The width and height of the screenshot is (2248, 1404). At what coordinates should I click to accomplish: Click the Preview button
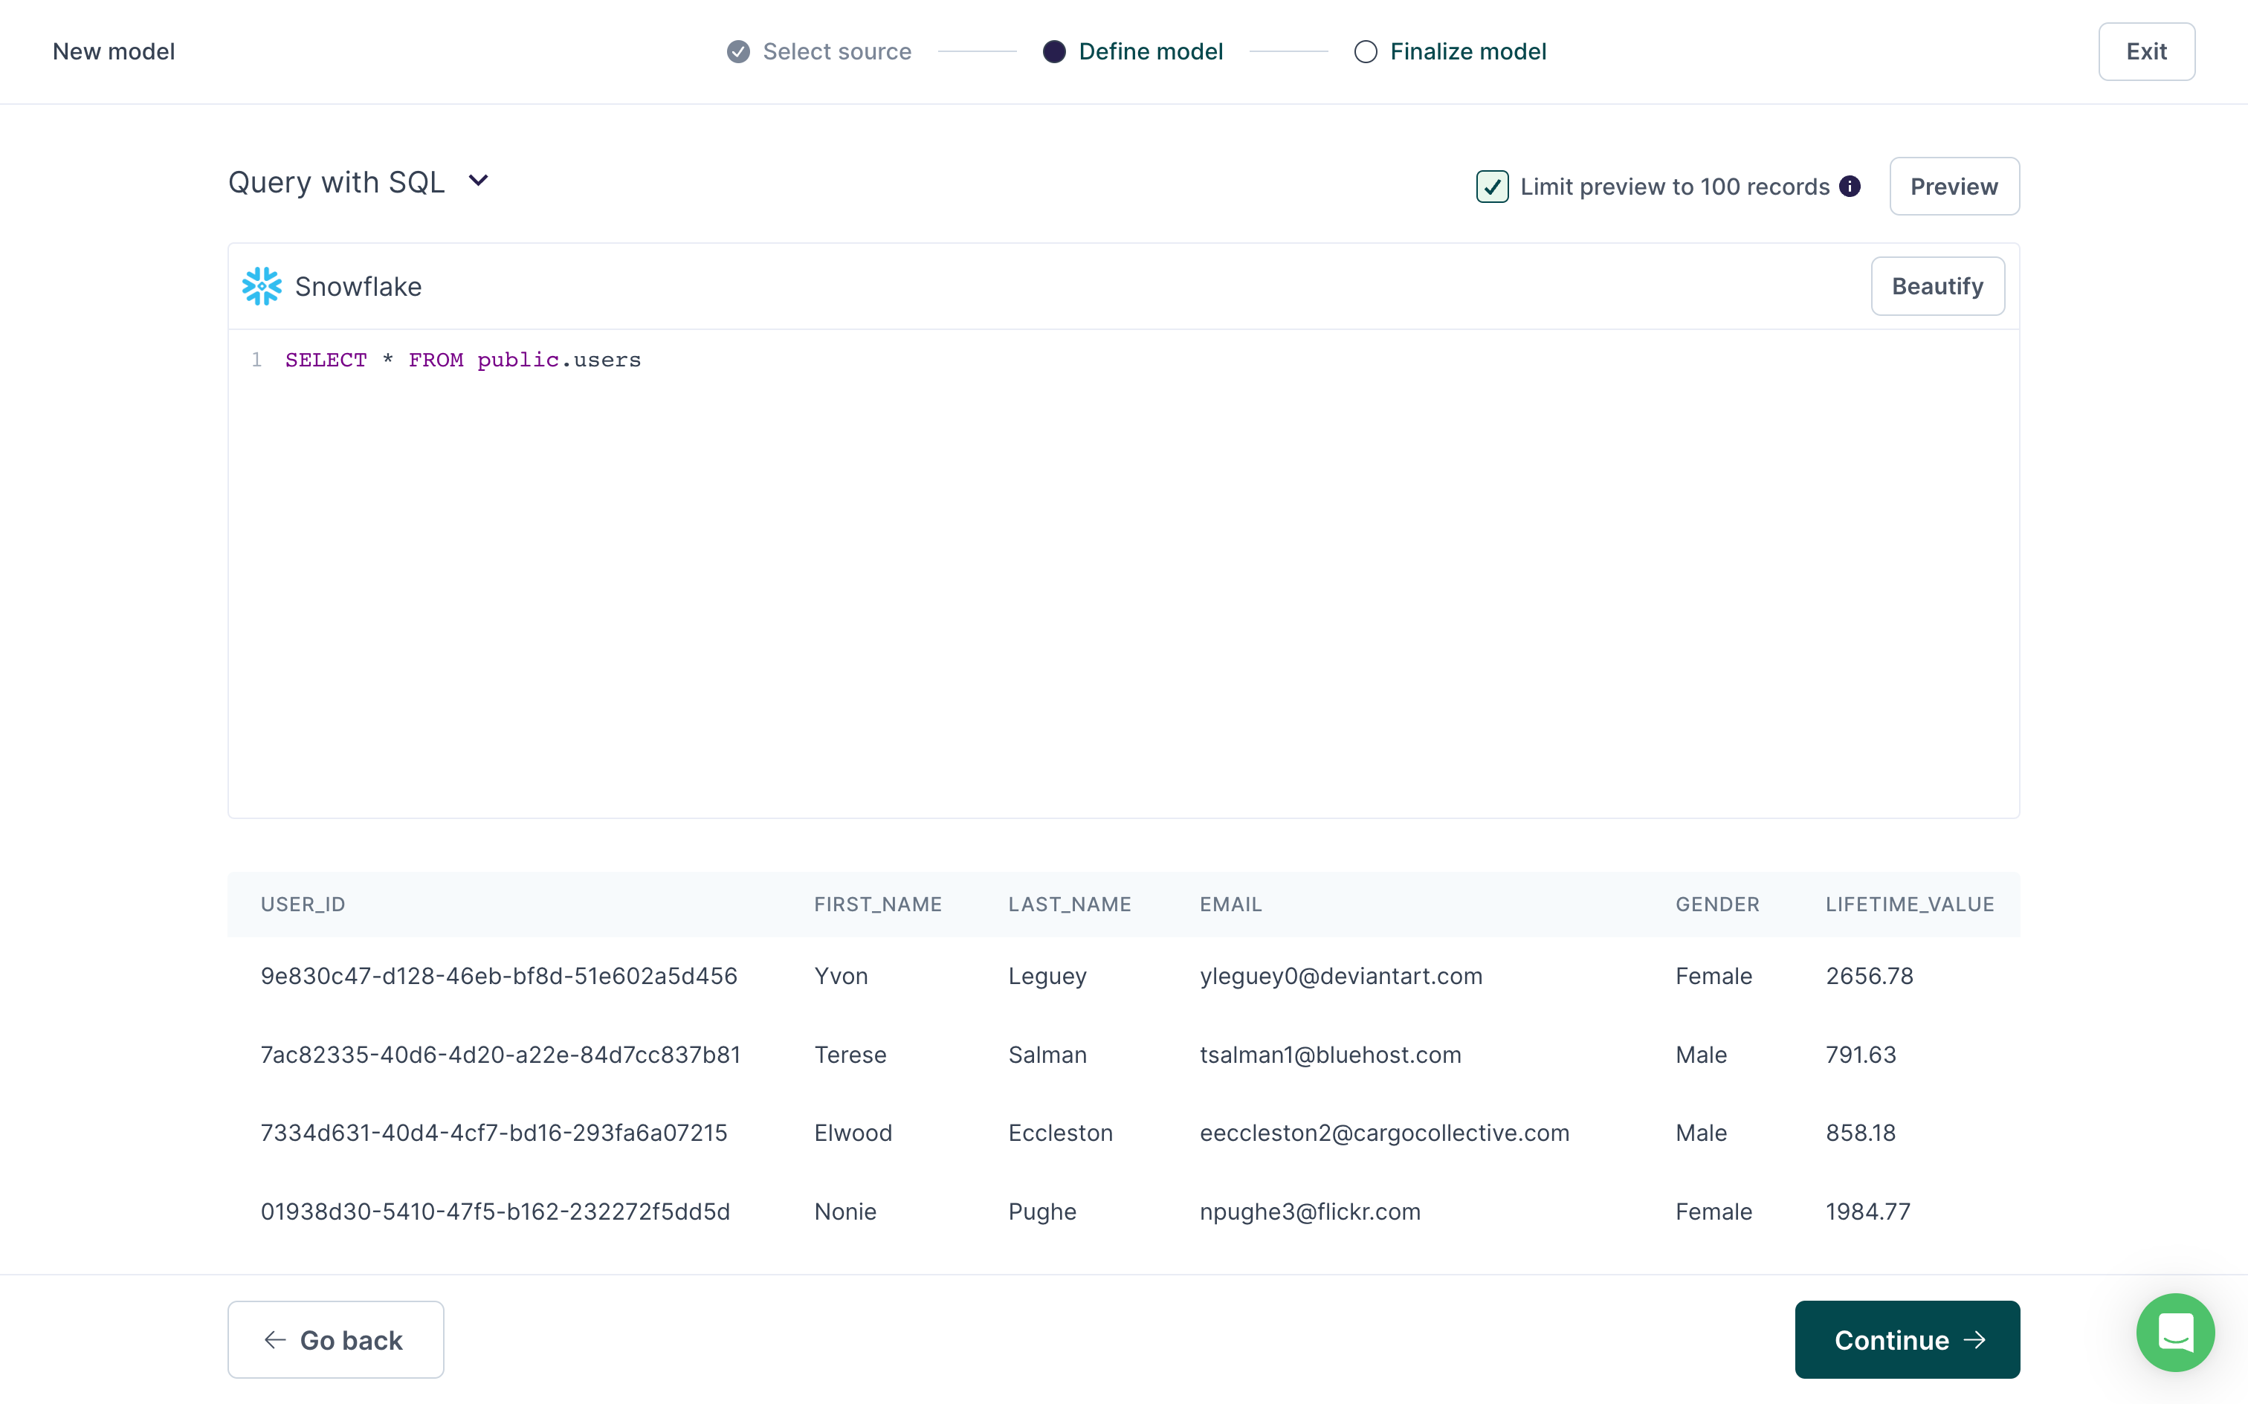[x=1954, y=186]
